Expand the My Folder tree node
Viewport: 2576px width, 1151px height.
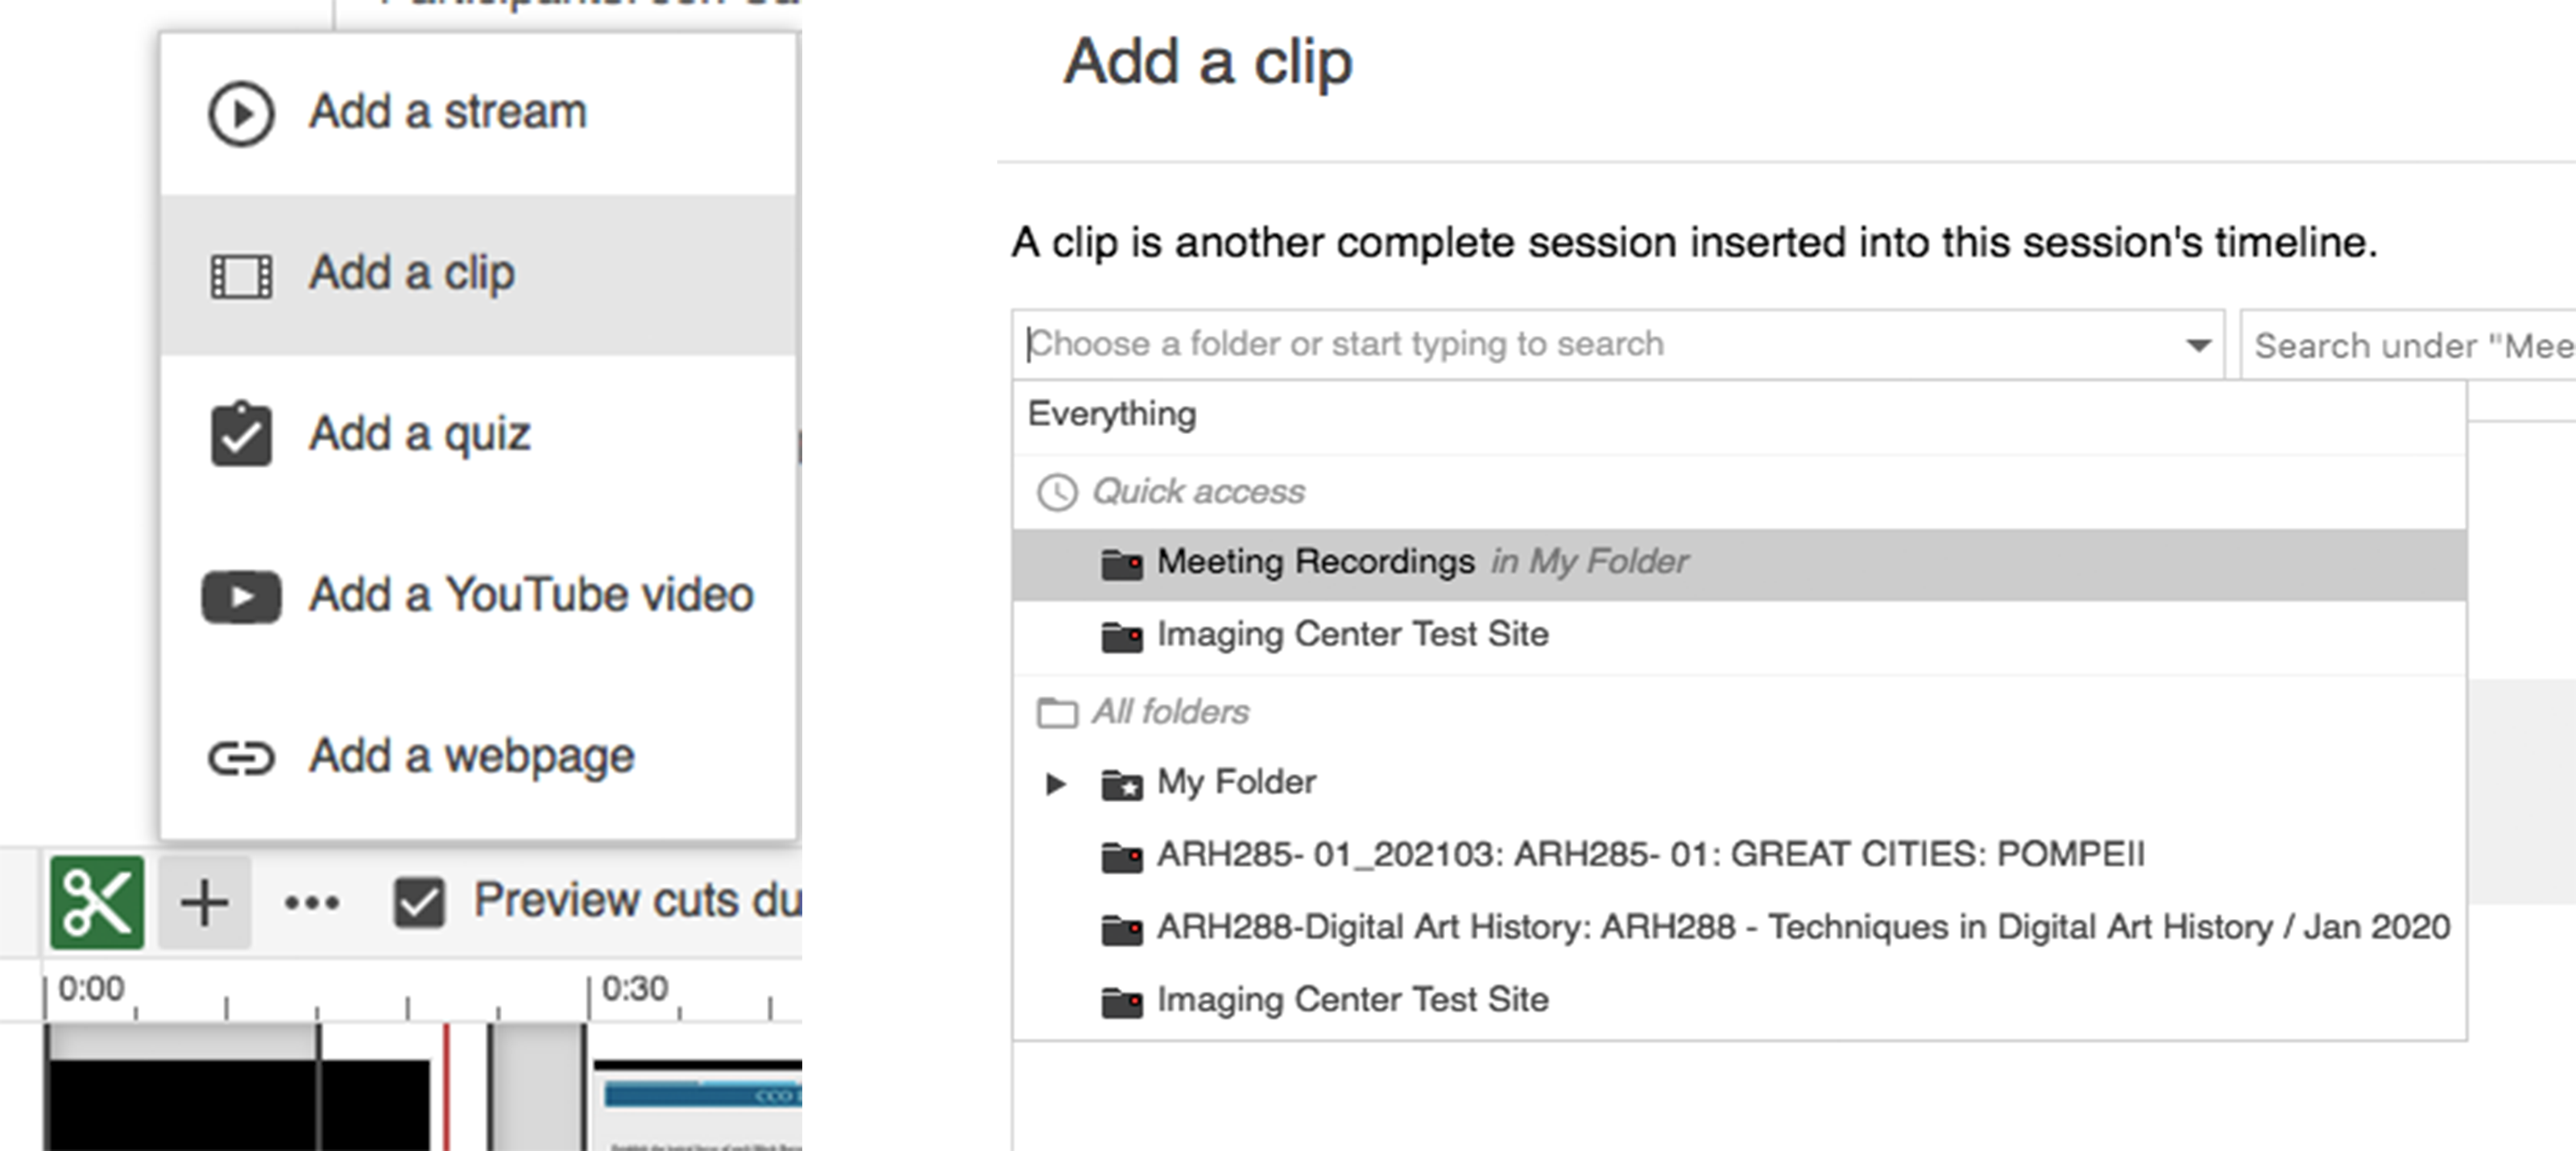pos(1055,783)
